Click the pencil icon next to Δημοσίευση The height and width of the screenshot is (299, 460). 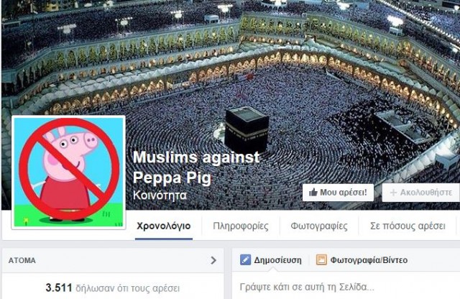(x=245, y=259)
